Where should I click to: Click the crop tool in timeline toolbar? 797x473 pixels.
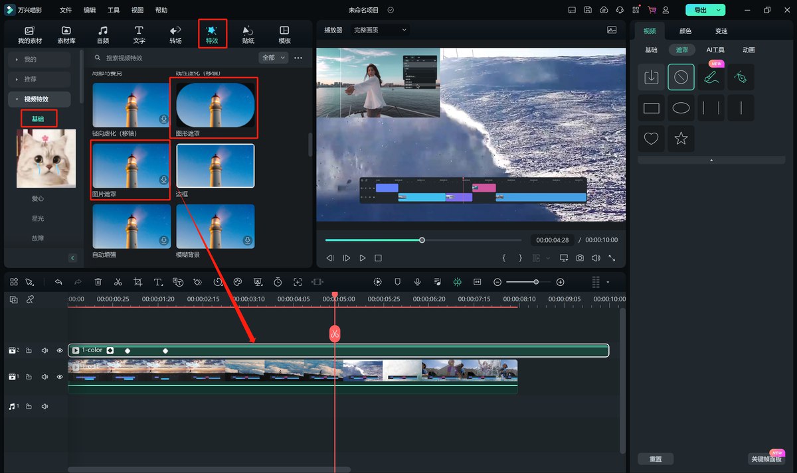coord(137,282)
